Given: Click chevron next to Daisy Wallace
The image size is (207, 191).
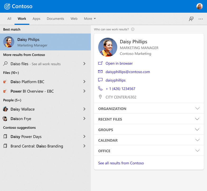Looking at the screenshot, I should pos(84,109).
